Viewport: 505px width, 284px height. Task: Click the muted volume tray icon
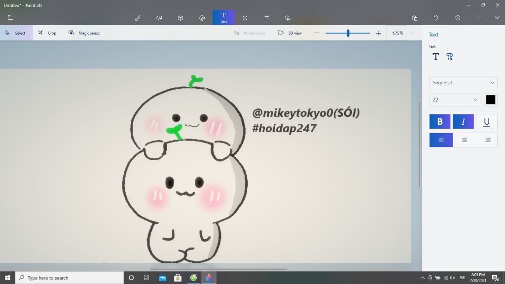click(x=453, y=278)
